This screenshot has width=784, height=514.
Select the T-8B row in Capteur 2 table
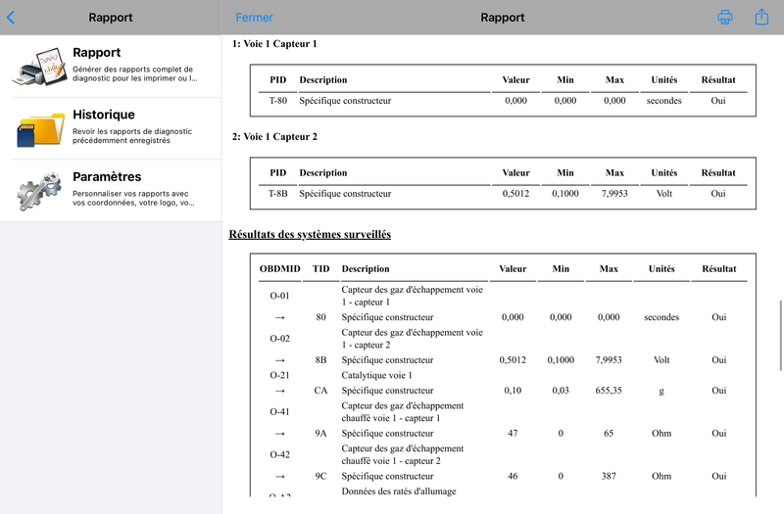point(503,193)
